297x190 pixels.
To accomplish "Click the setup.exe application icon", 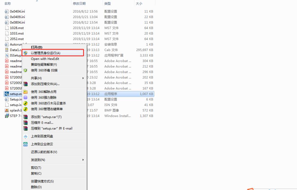I will 7,94.
